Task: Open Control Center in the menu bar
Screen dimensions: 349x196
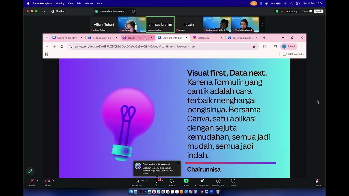Action: coord(298,3)
